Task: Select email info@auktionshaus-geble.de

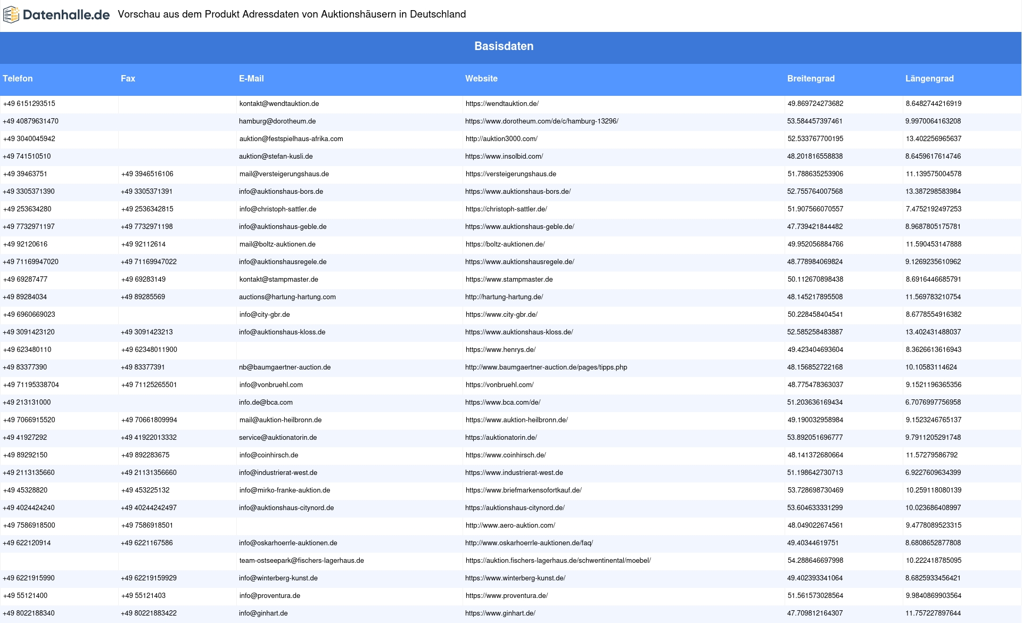Action: [283, 227]
